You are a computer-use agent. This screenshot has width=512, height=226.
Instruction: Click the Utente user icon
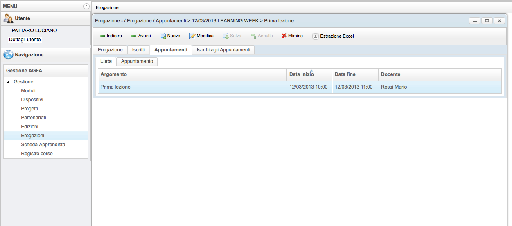8,18
